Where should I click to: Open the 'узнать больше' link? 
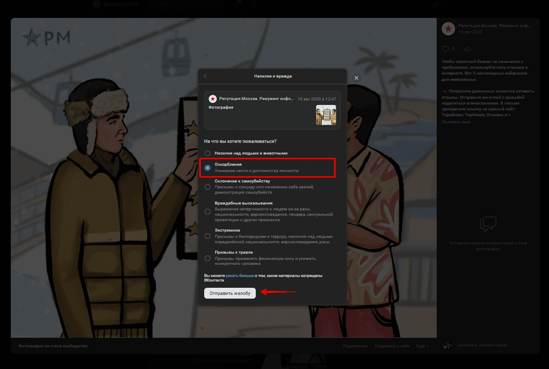tap(240, 276)
